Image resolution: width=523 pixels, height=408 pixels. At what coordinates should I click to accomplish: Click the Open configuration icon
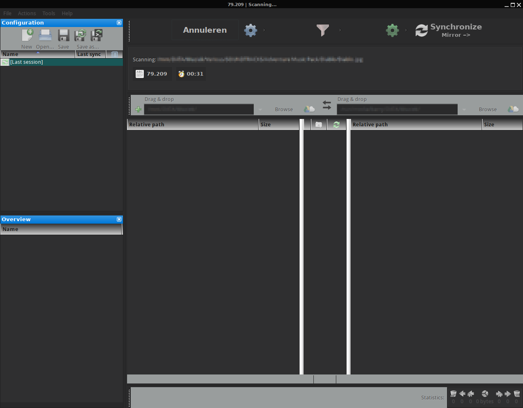[x=45, y=36]
